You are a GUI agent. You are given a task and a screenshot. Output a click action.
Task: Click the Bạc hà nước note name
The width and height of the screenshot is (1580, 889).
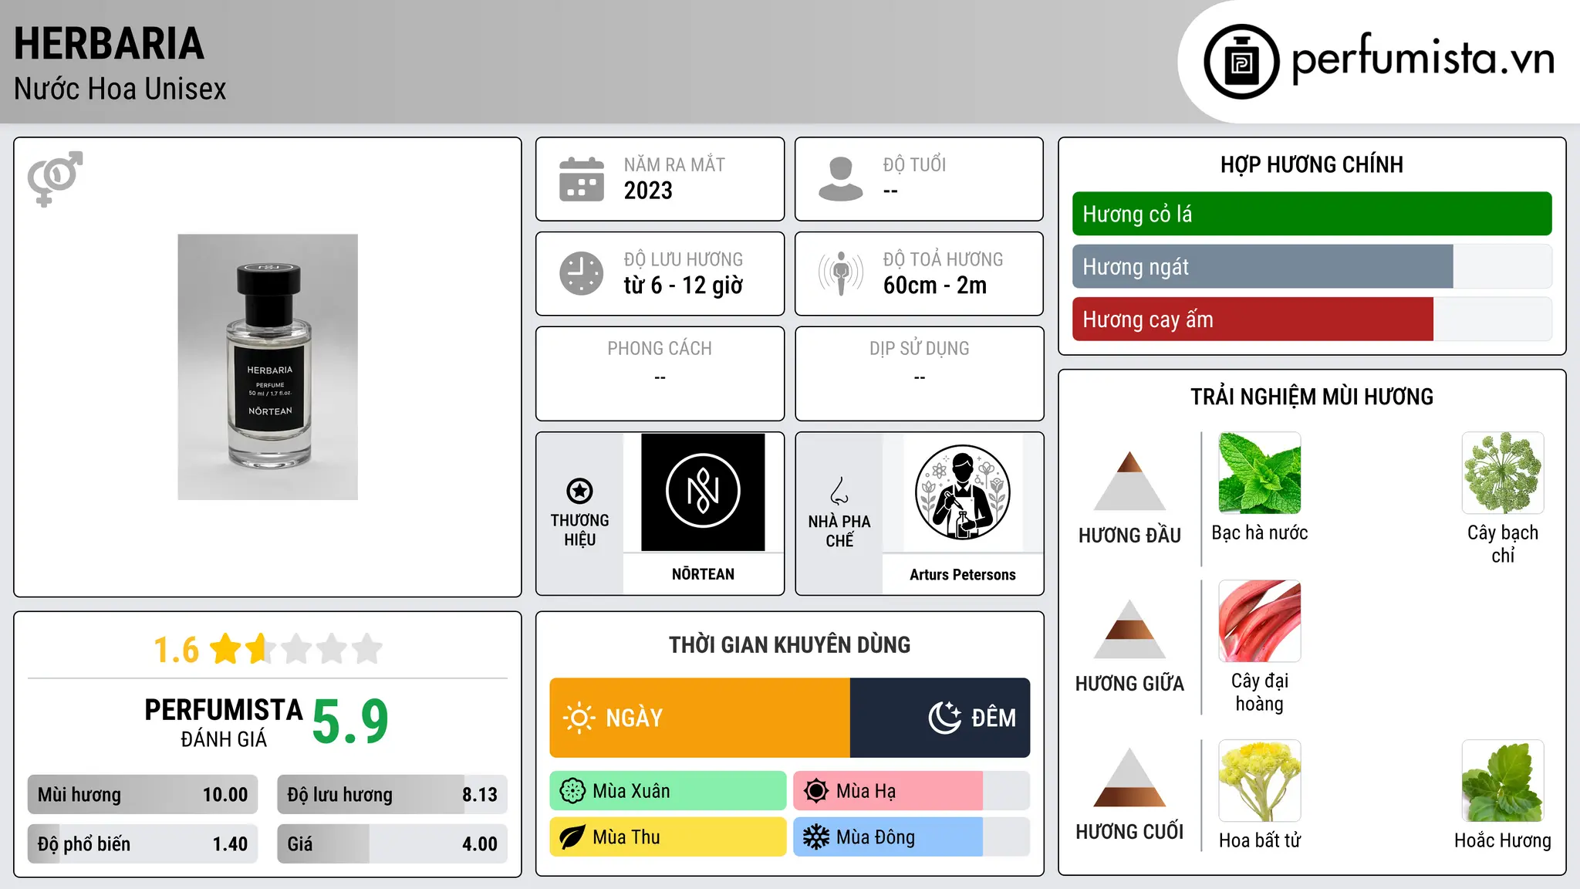pos(1260,532)
